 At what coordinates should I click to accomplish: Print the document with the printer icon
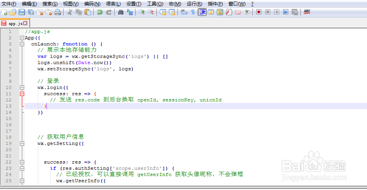[x=58, y=12]
